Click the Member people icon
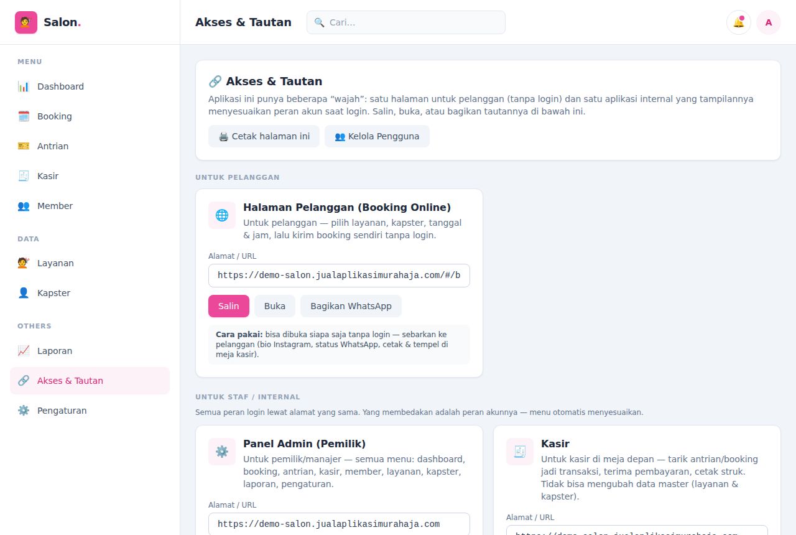Screen dimensions: 796x535 [24, 206]
